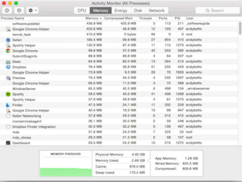Click the Safari compass icon
This screenshot has width=242, height=182.
pyautogui.click(x=8, y=40)
